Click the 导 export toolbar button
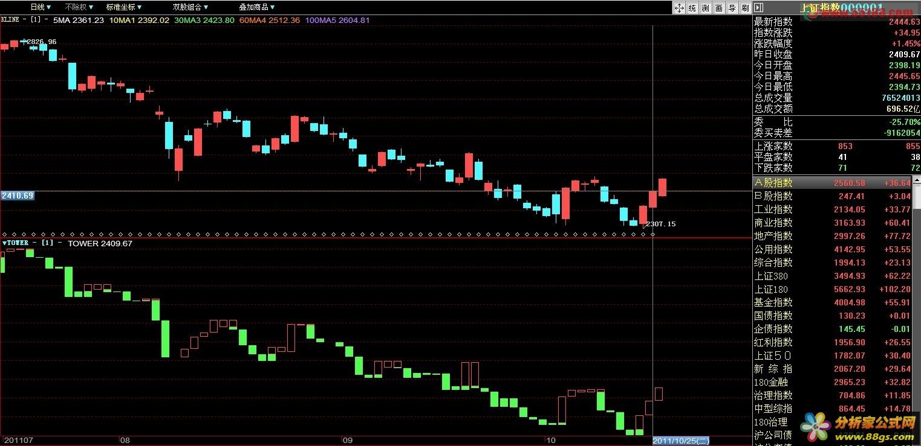Image resolution: width=921 pixels, height=446 pixels. (x=732, y=8)
